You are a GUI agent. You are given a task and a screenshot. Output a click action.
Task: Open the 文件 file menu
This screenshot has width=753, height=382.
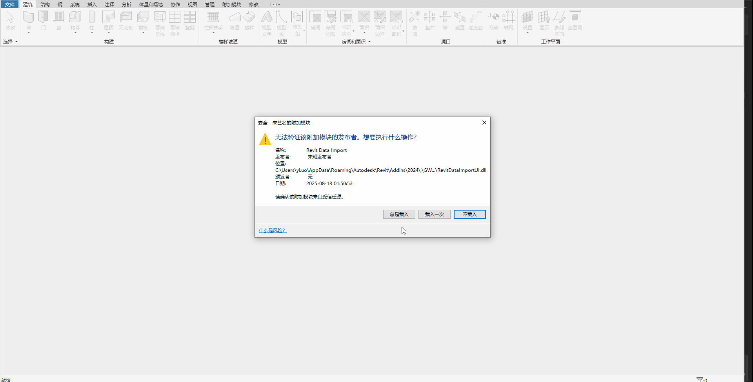tap(9, 5)
